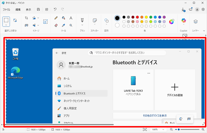
Task: Pick the purple color swatch
Action: [x=164, y=17]
